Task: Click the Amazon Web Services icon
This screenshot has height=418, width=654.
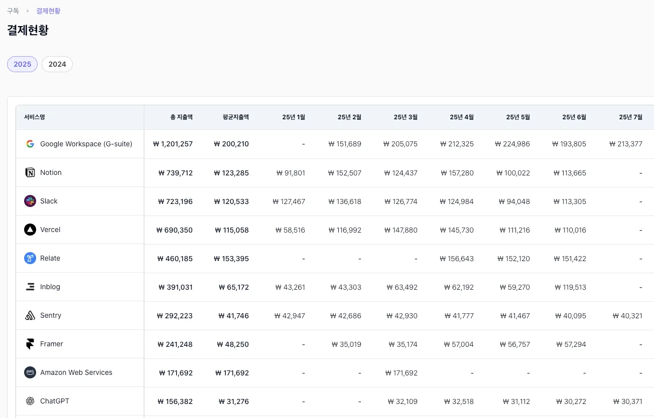Action: pos(30,372)
